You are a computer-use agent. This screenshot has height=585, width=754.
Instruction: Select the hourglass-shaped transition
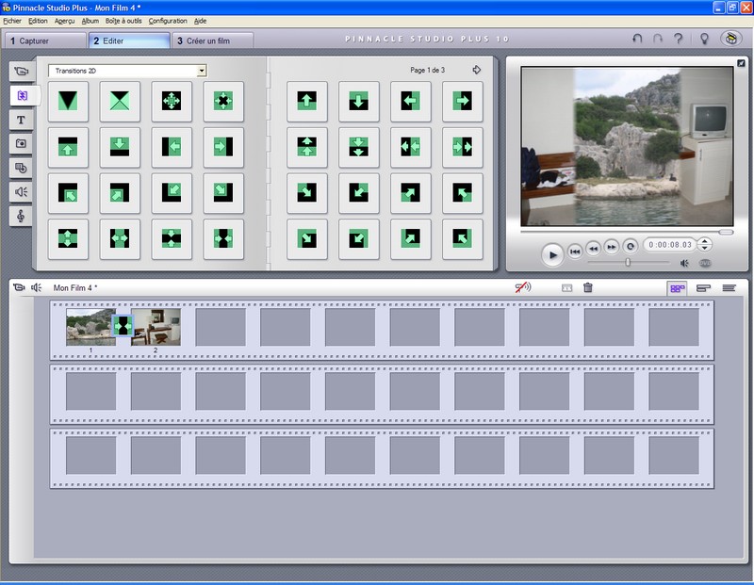pyautogui.click(x=120, y=101)
